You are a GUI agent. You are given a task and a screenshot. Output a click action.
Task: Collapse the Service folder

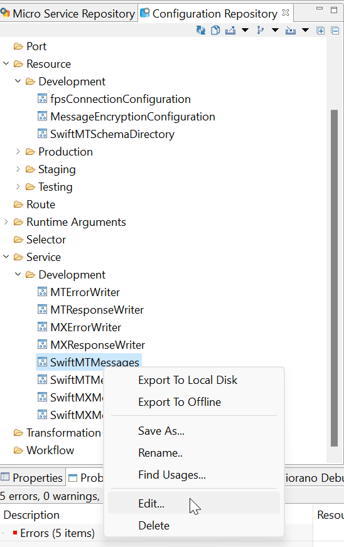[x=6, y=257]
